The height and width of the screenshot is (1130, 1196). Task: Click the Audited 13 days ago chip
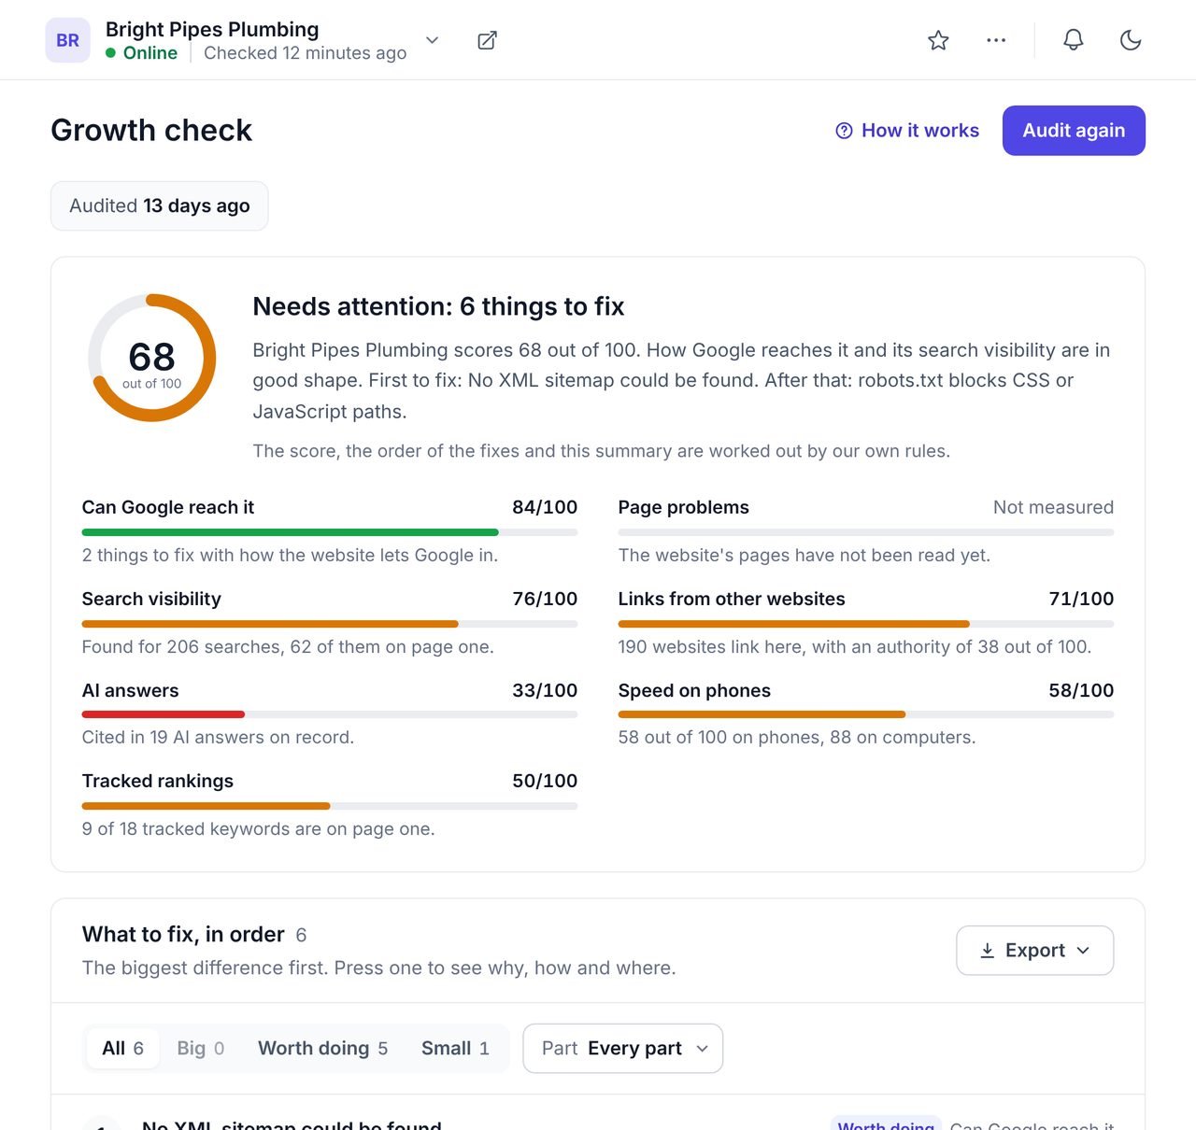(160, 206)
